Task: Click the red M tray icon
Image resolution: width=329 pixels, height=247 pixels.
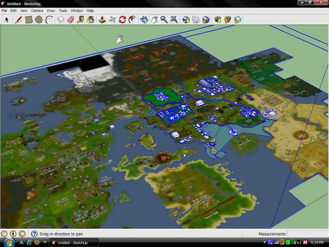Action: 305,243
